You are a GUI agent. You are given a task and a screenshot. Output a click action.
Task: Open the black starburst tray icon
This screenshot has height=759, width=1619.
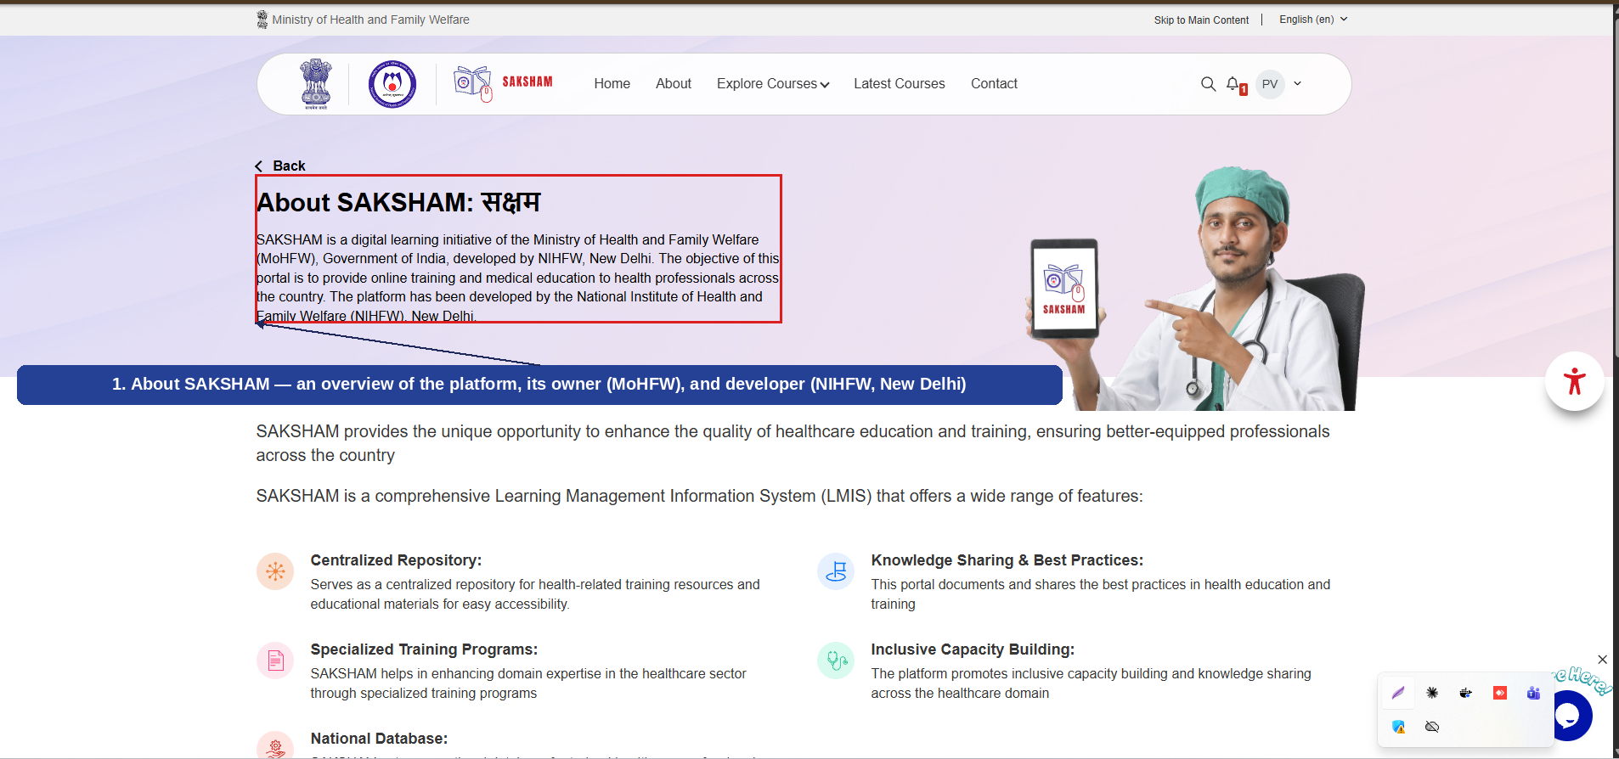1432,693
